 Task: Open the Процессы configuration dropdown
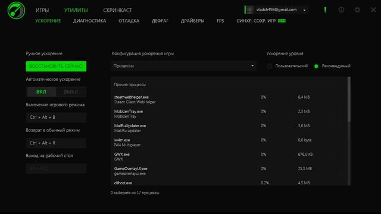pyautogui.click(x=184, y=66)
